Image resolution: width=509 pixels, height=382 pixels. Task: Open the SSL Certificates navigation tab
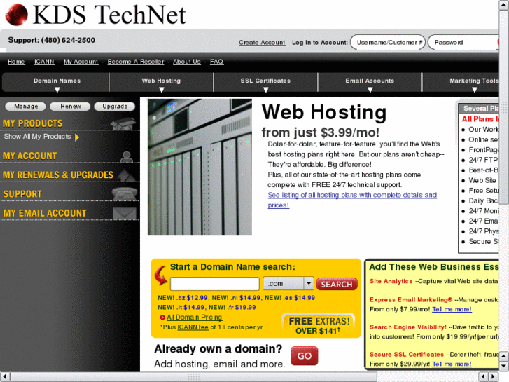(x=265, y=82)
